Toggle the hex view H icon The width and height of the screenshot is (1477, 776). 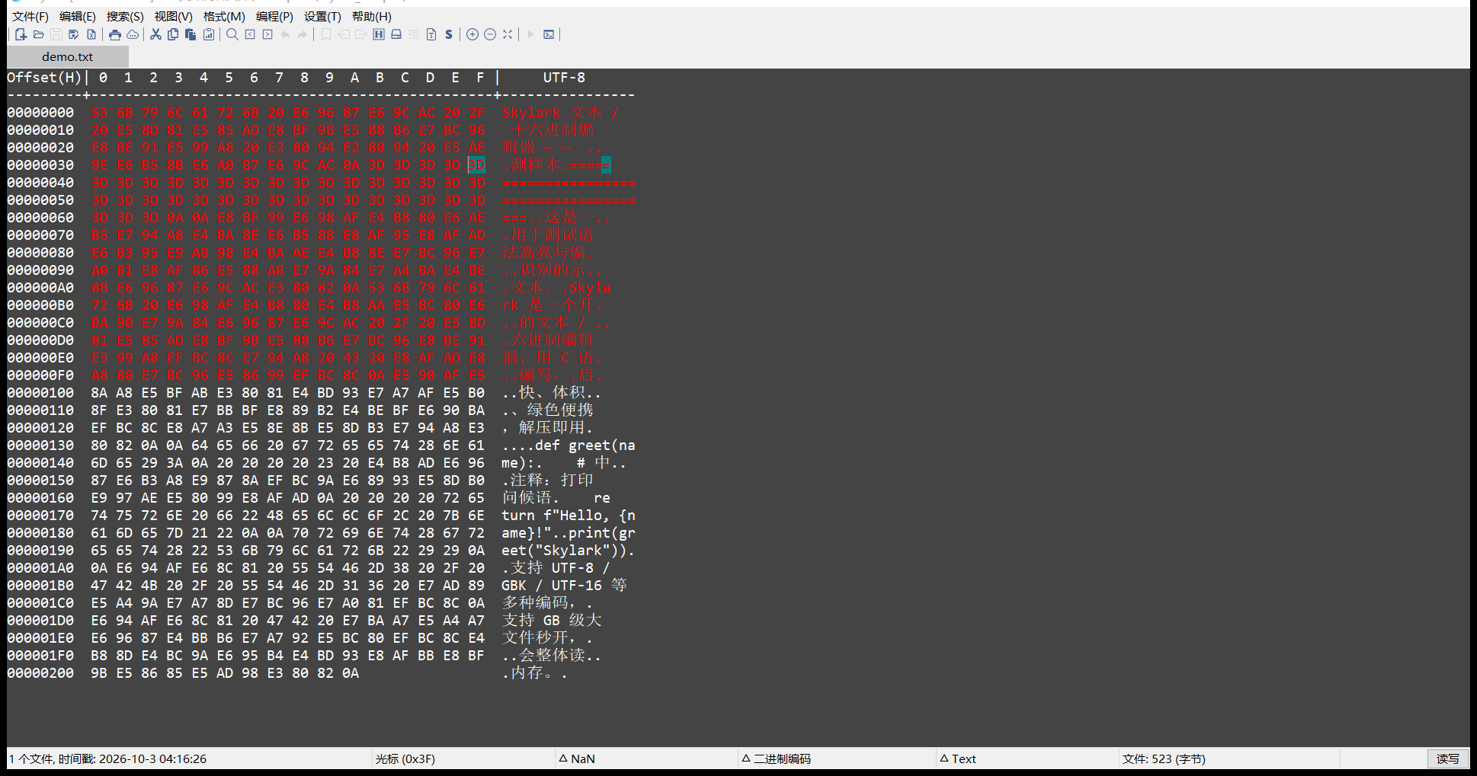tap(379, 34)
